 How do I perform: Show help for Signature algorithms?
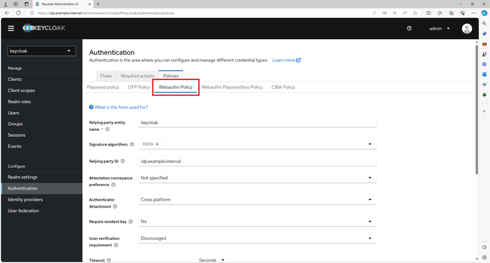[132, 144]
